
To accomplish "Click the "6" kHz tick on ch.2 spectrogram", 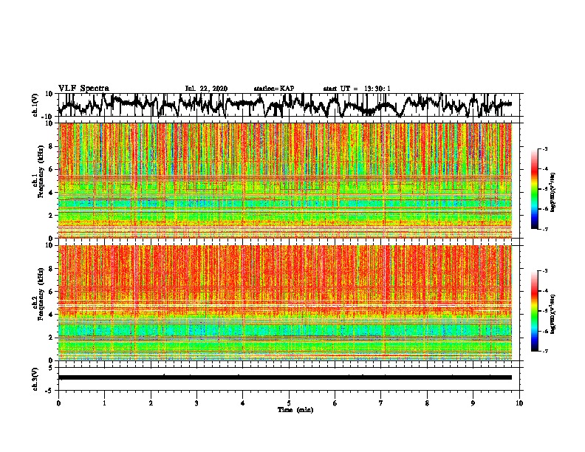I will [x=52, y=292].
